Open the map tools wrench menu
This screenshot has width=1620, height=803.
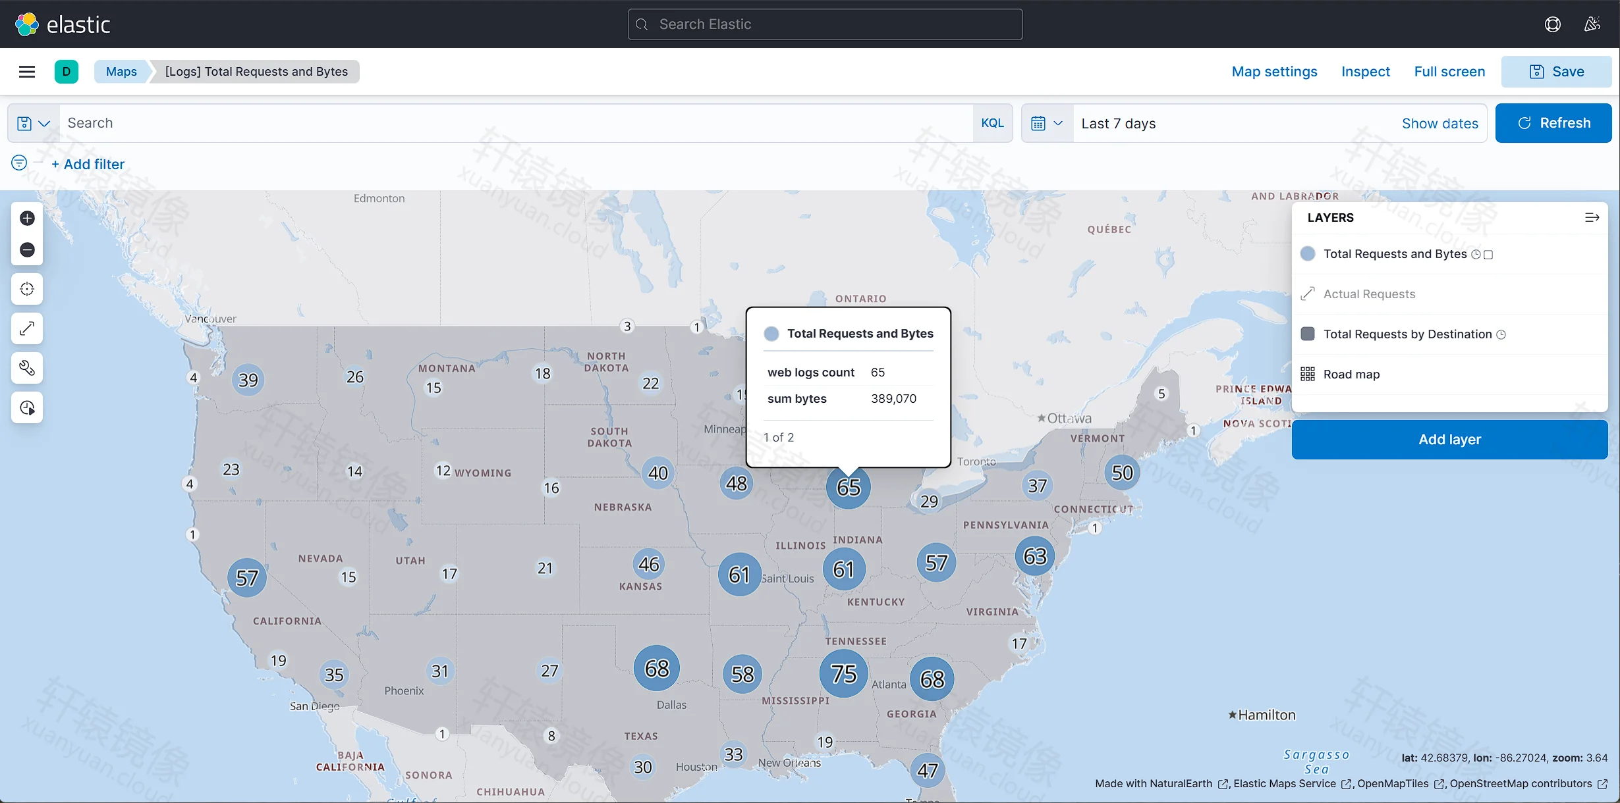[27, 368]
